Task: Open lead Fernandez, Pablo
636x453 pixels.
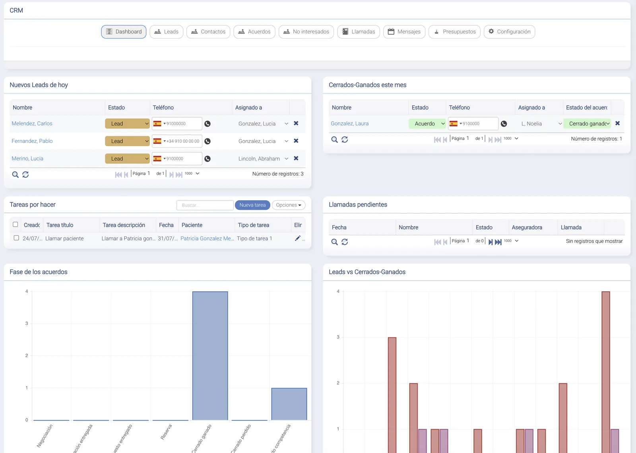Action: (32, 141)
